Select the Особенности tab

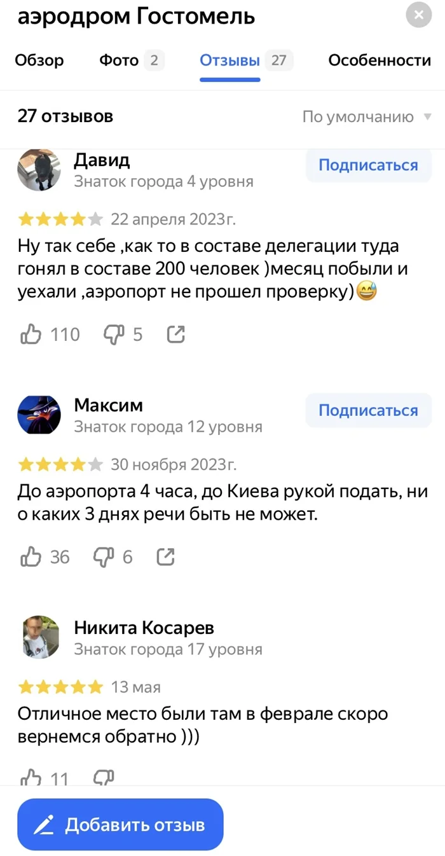click(x=380, y=61)
